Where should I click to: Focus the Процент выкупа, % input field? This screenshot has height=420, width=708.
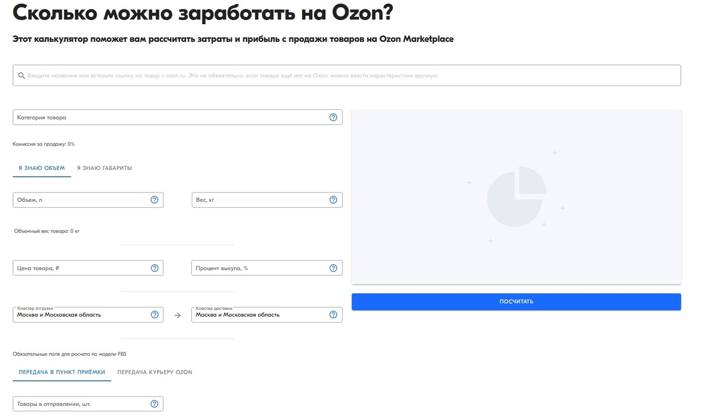pos(267,268)
